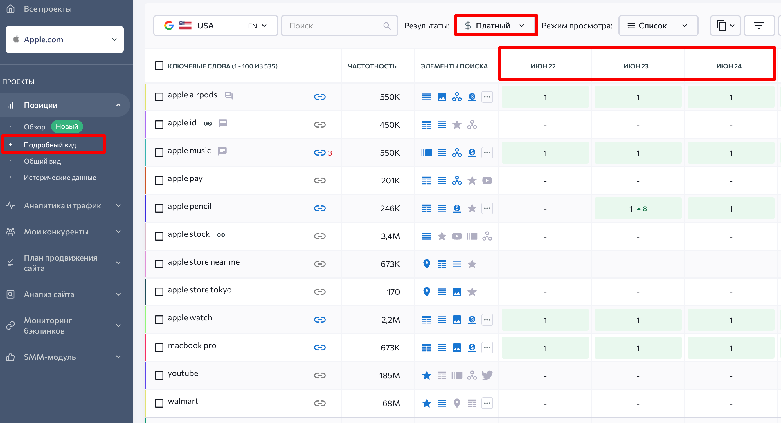Tick the checkbox for apple pay
The height and width of the screenshot is (423, 781).
[159, 180]
